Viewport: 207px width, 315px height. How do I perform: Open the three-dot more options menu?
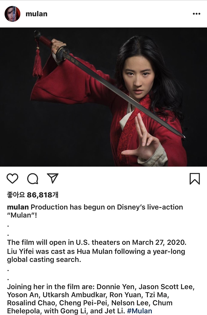pyautogui.click(x=196, y=14)
